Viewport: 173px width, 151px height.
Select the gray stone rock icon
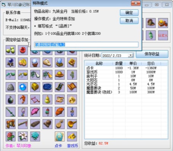[11, 87]
